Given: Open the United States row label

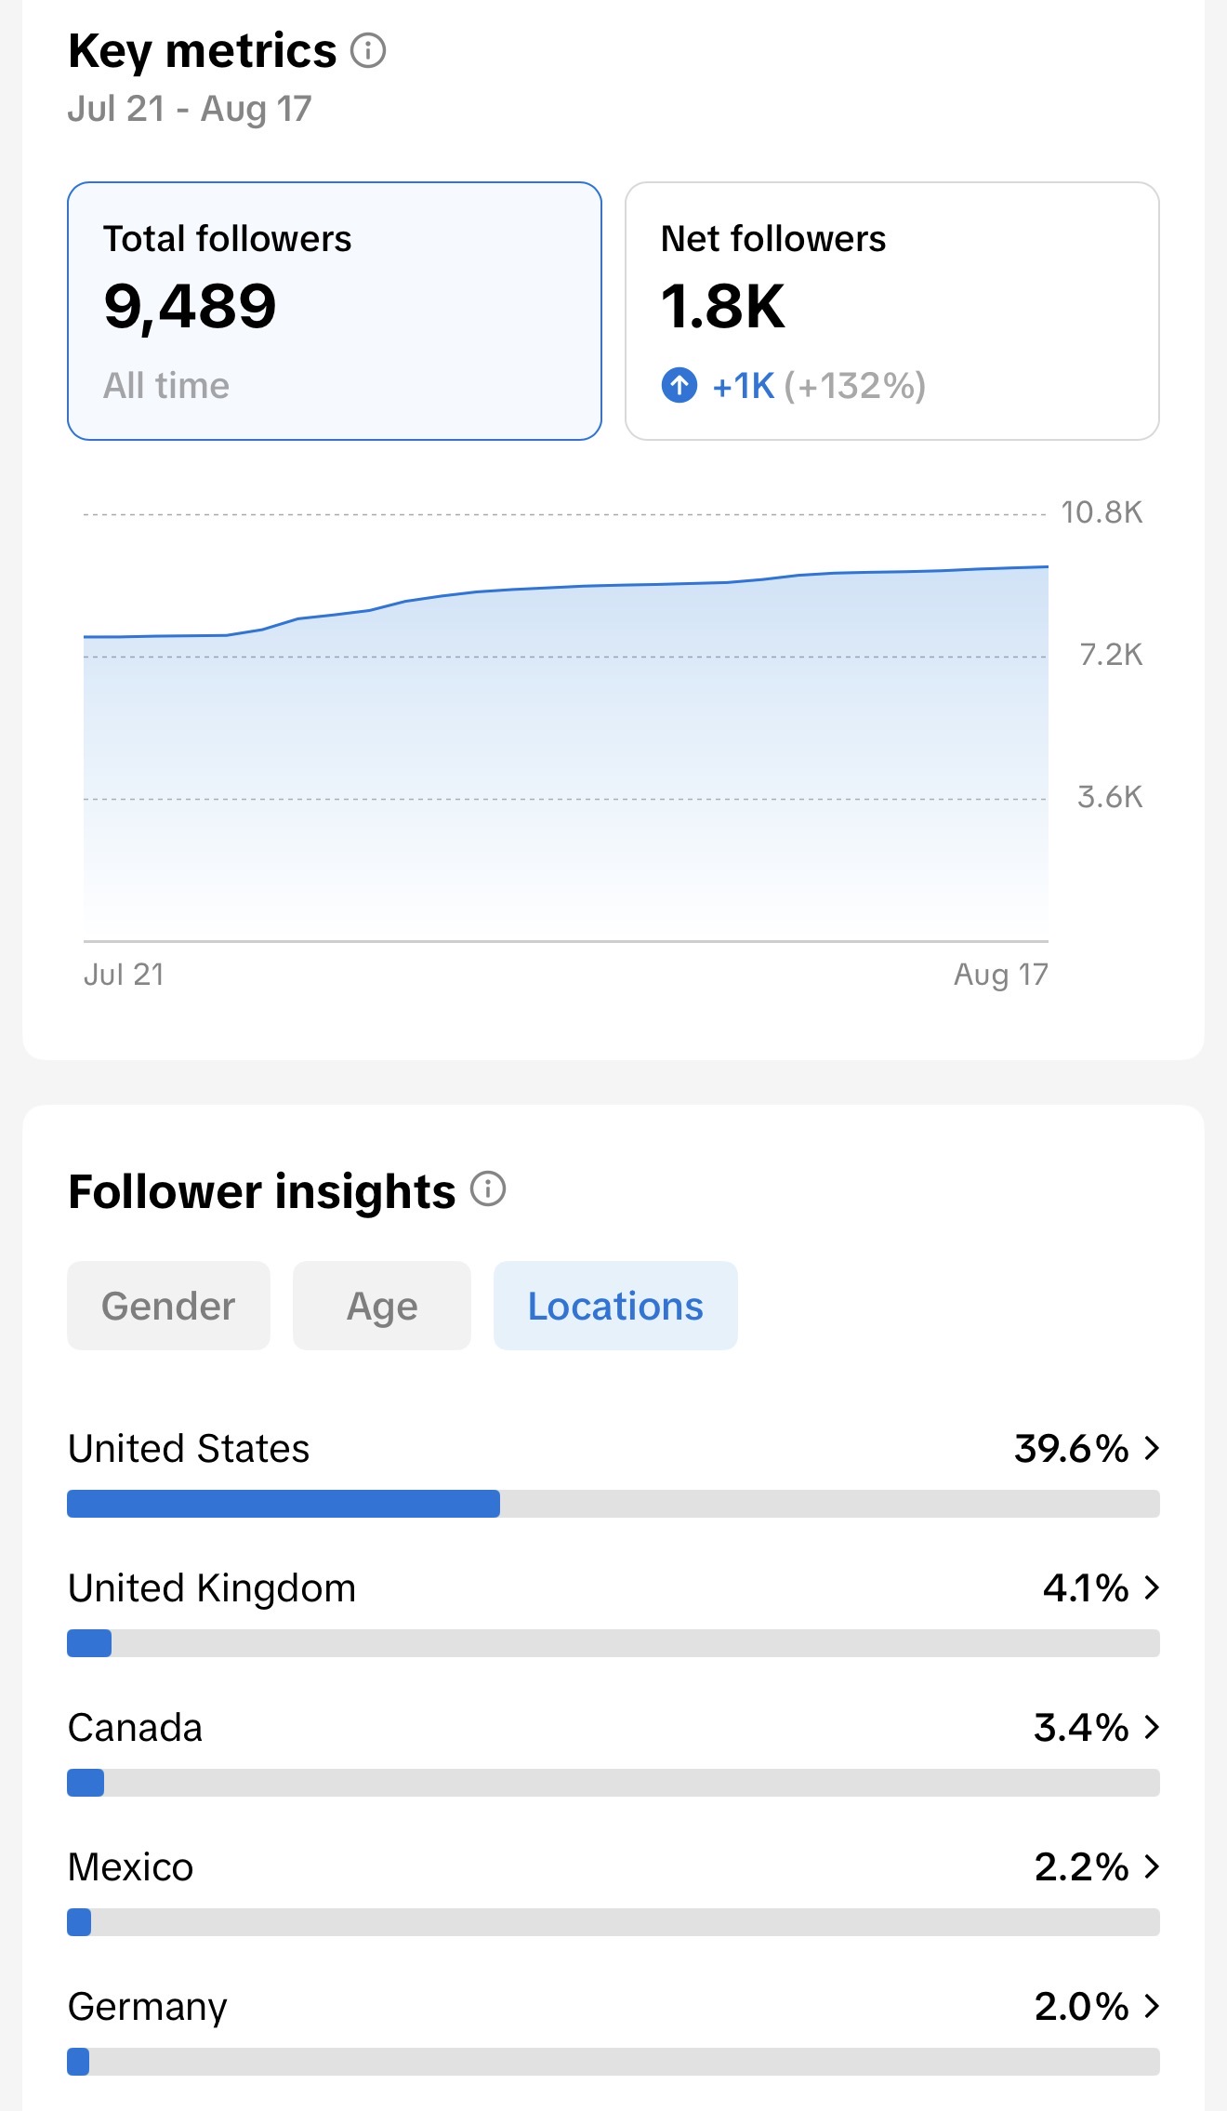Looking at the screenshot, I should [189, 1449].
